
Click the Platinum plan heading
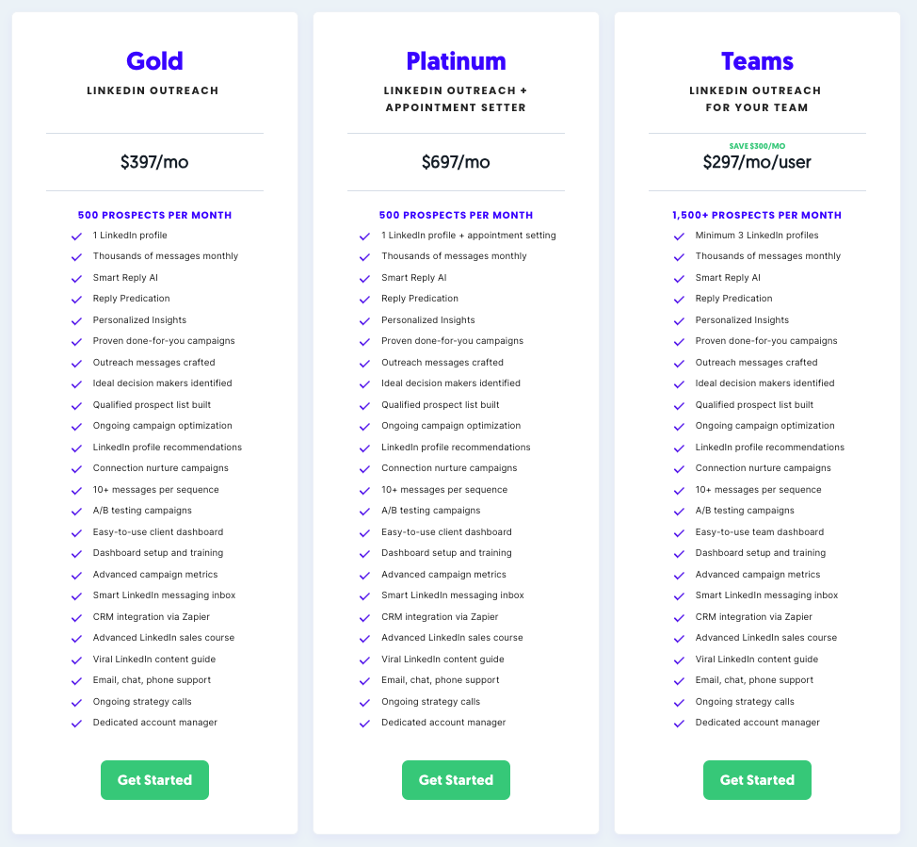[456, 61]
